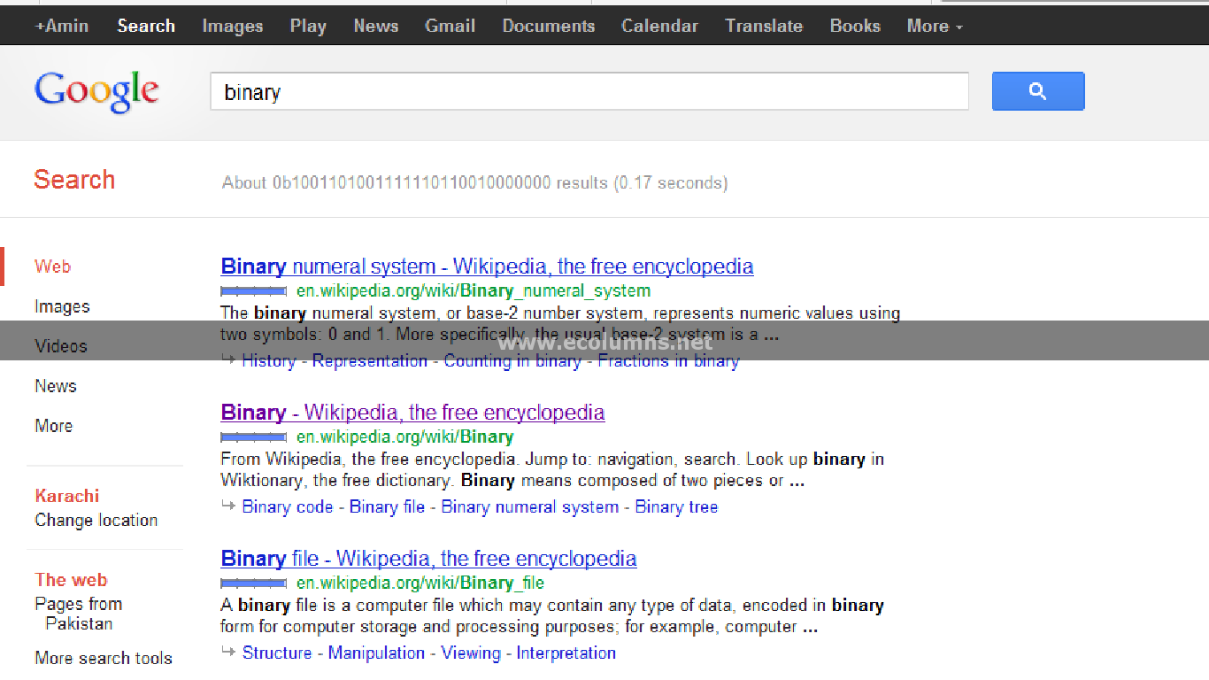Select the Images filter in sidebar
This screenshot has height=680, width=1209.
pyautogui.click(x=62, y=306)
